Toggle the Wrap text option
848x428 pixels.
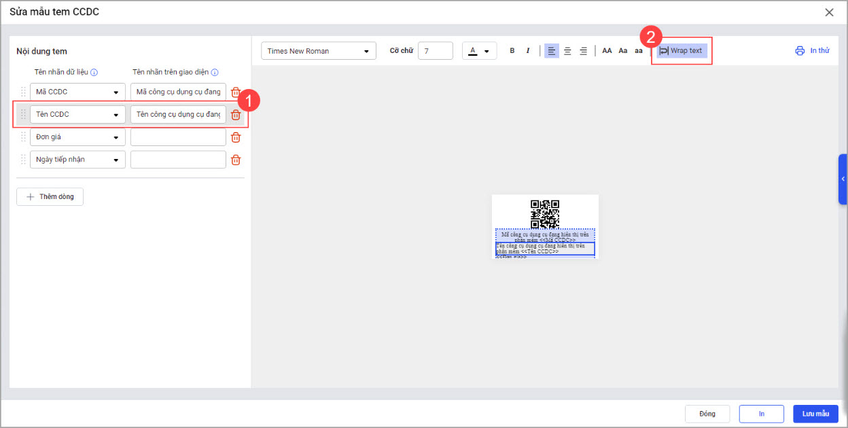682,51
